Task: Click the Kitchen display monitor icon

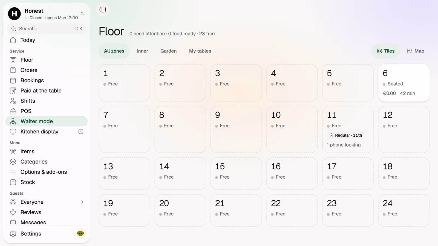Action: coord(13,132)
